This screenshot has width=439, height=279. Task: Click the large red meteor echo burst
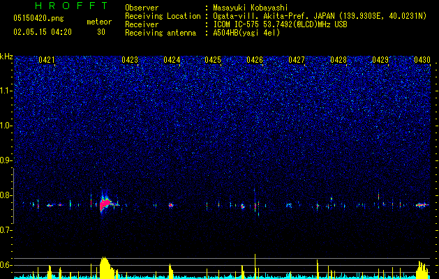coord(105,204)
